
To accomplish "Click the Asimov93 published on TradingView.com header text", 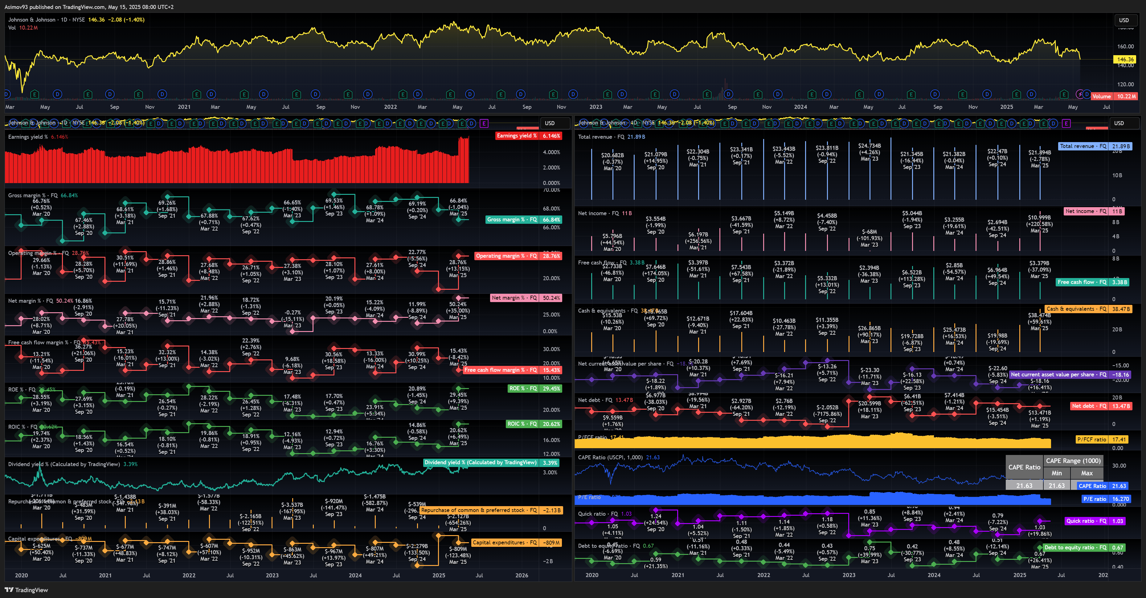I will 89,7.
